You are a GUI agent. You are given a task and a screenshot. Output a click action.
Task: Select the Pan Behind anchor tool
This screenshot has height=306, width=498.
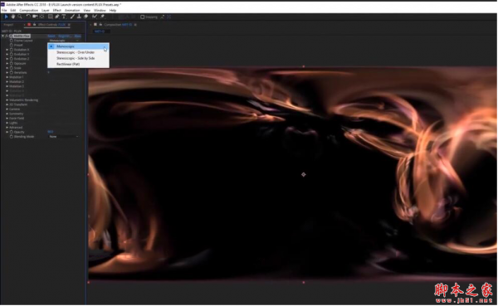pyautogui.click(x=42, y=17)
